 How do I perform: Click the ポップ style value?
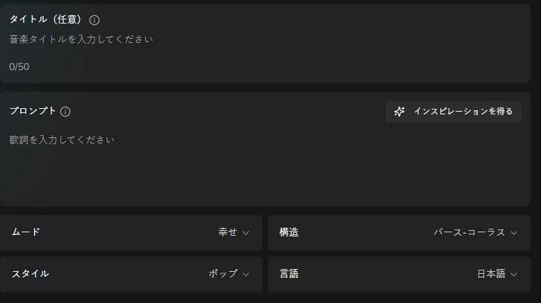[x=223, y=273]
